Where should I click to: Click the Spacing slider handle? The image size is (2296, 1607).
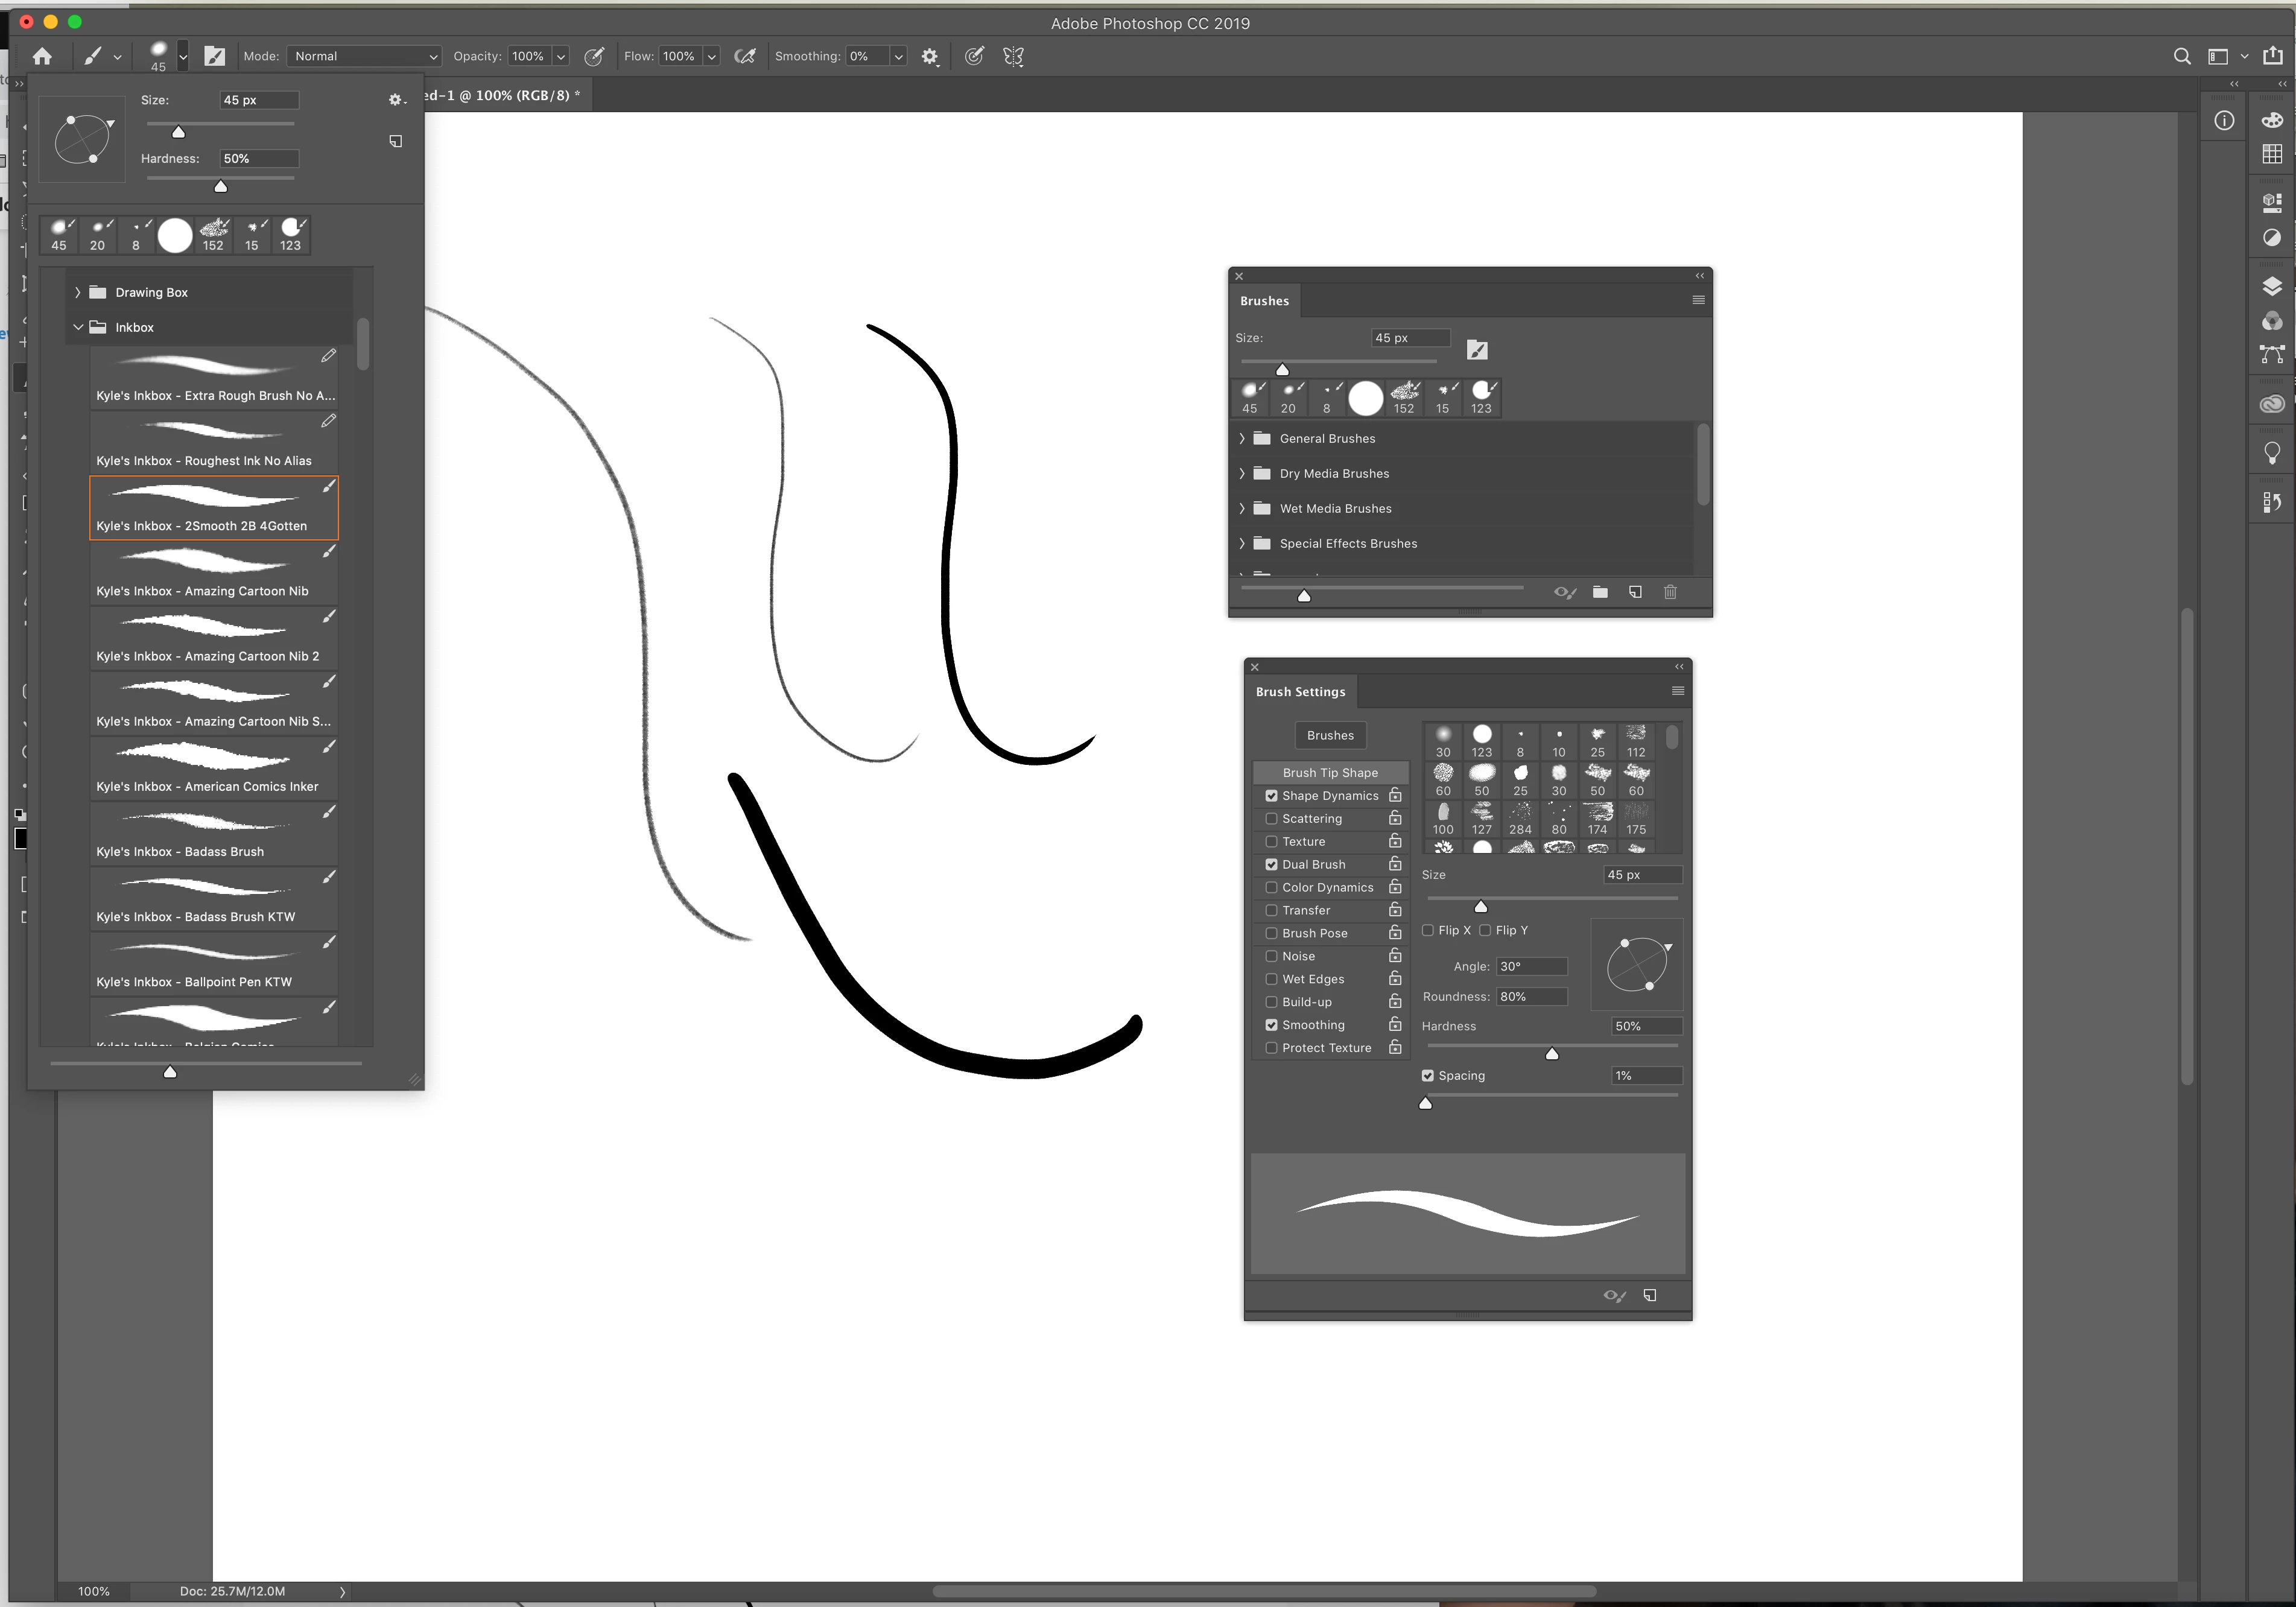[x=1425, y=1104]
